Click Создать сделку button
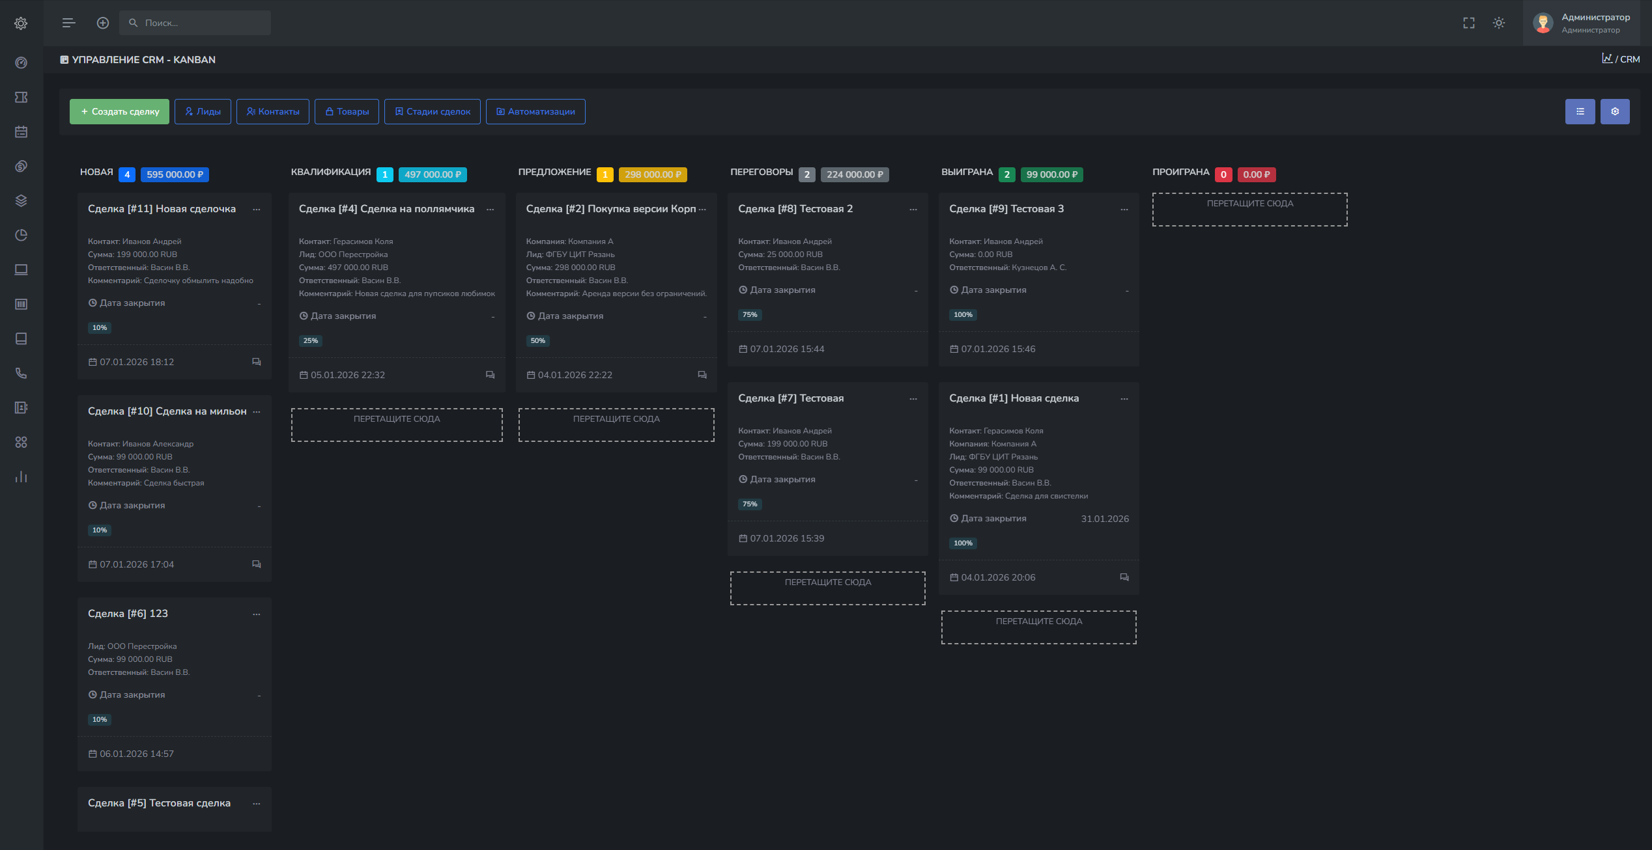The height and width of the screenshot is (850, 1652). [119, 111]
